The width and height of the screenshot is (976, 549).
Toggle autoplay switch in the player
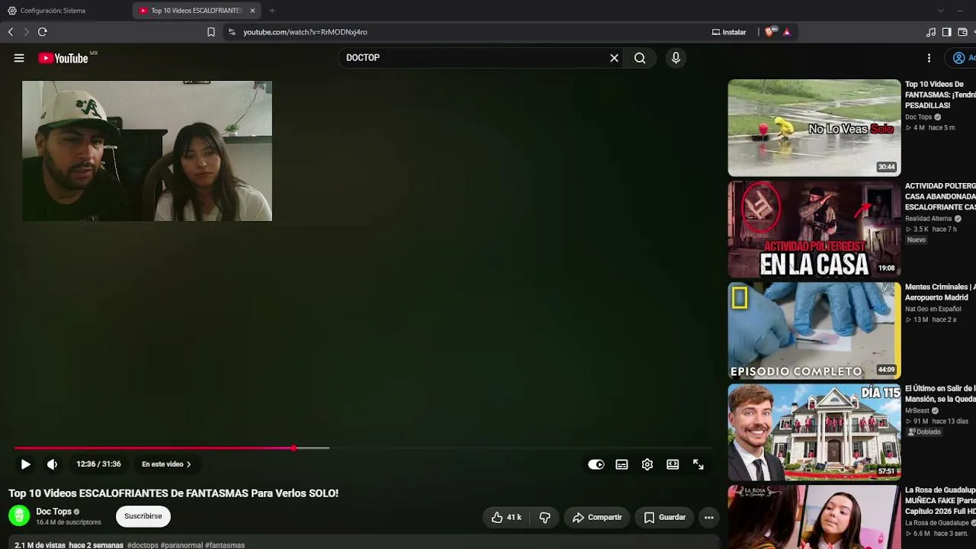[596, 464]
